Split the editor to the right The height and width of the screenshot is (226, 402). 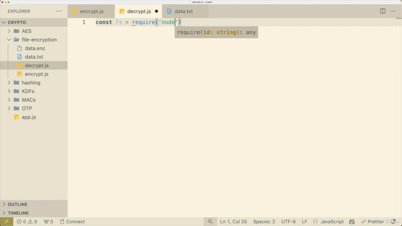pyautogui.click(x=383, y=11)
